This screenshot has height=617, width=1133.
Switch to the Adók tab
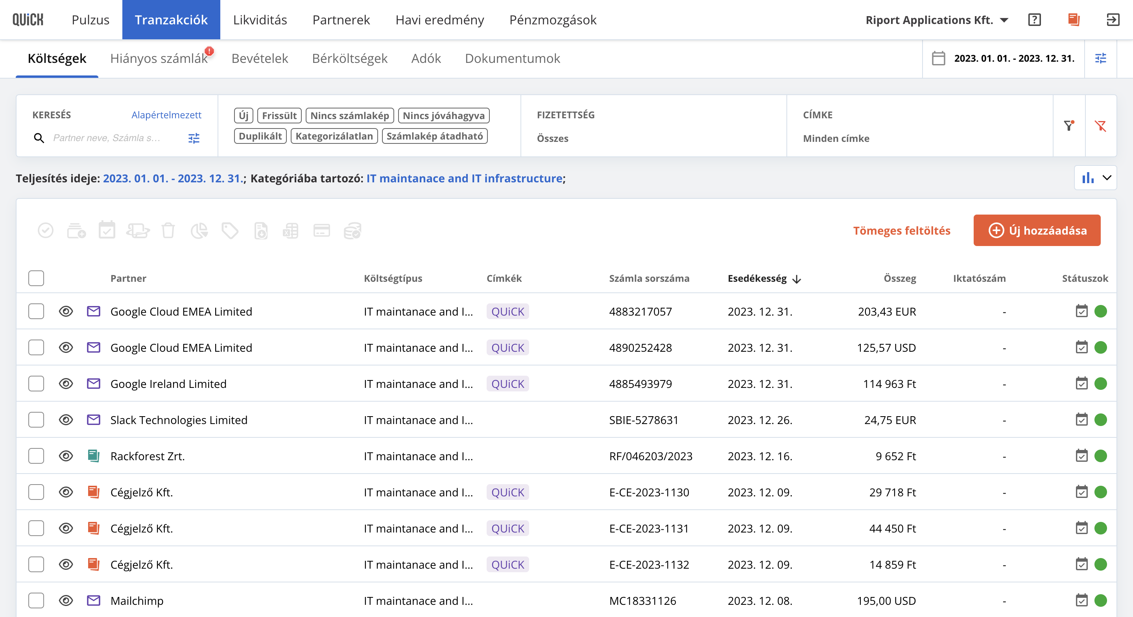coord(426,59)
